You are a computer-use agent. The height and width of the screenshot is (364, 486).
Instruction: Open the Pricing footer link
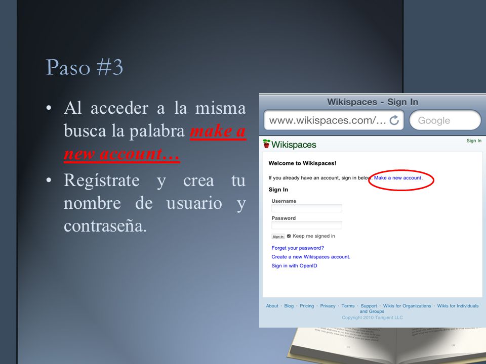point(307,306)
